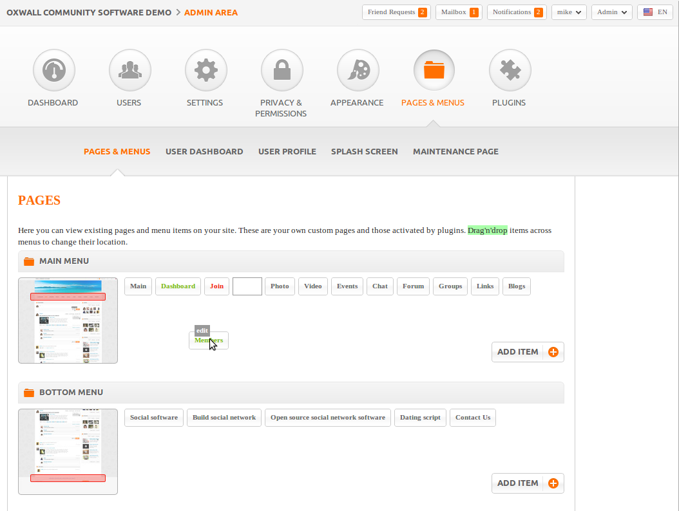This screenshot has width=679, height=511.
Task: Click the Main Menu layout thumbnail
Action: point(68,321)
